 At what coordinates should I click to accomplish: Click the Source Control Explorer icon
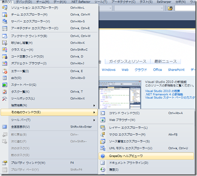[103, 142]
